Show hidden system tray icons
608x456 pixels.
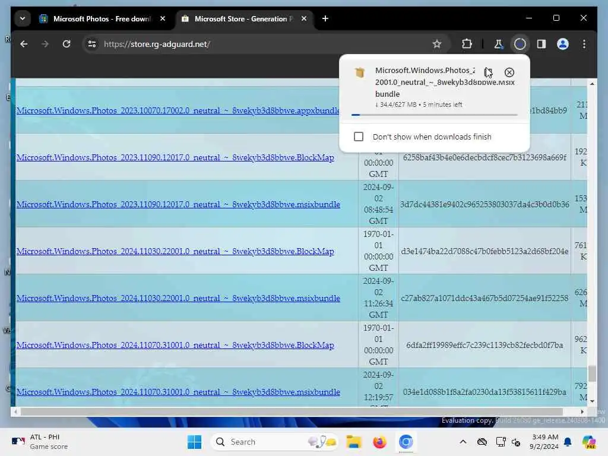pos(463,442)
